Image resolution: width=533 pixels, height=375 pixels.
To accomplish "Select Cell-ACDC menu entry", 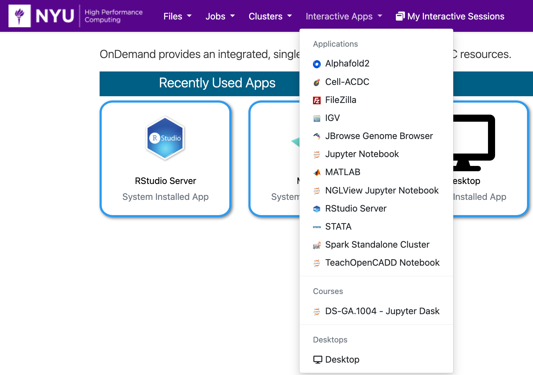I will coord(376,82).
